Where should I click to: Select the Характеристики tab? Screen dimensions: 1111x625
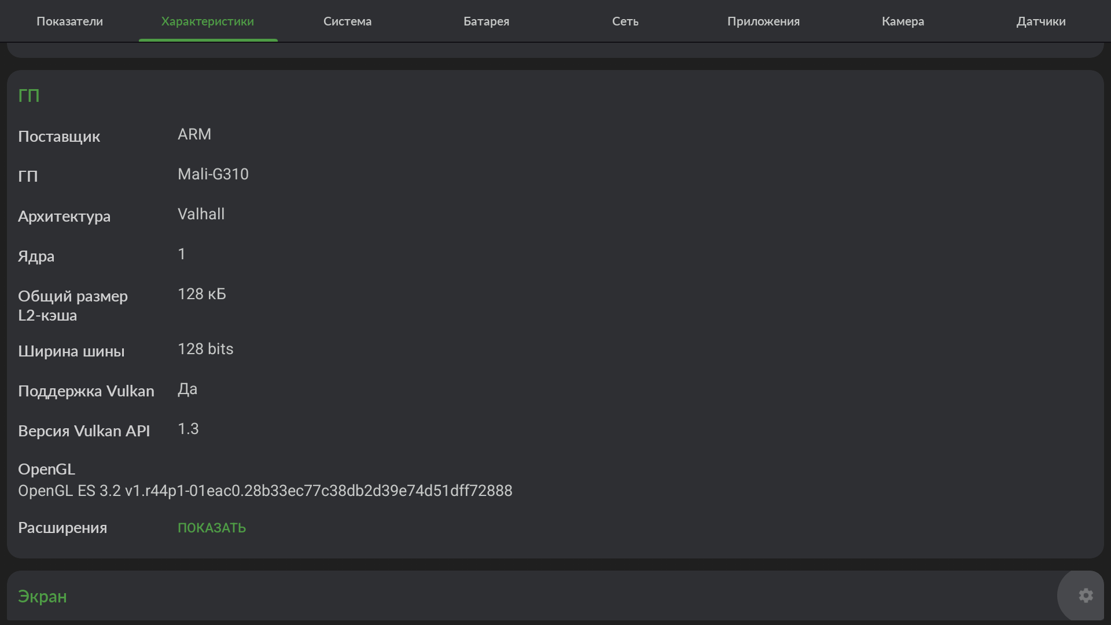pos(208,21)
